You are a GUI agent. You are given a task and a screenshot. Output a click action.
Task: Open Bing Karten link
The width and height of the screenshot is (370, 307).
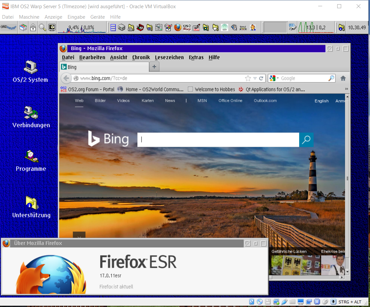coord(148,101)
